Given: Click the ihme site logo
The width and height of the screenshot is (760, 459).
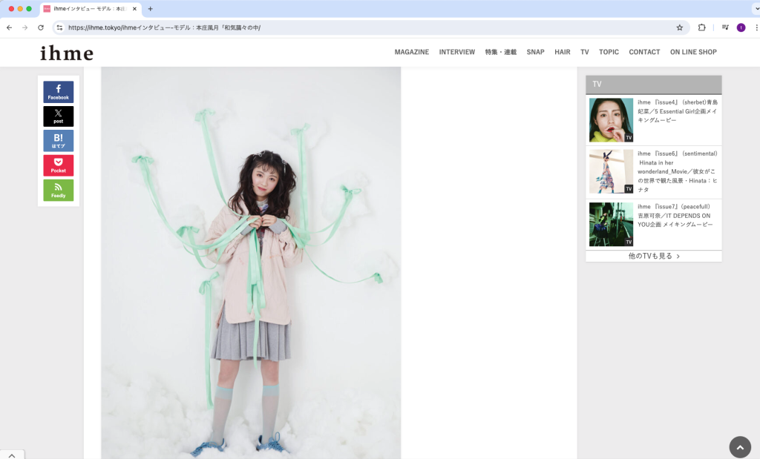Looking at the screenshot, I should pyautogui.click(x=67, y=53).
